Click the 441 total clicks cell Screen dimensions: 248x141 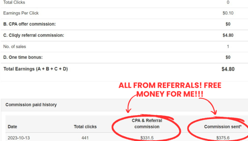click(85, 138)
